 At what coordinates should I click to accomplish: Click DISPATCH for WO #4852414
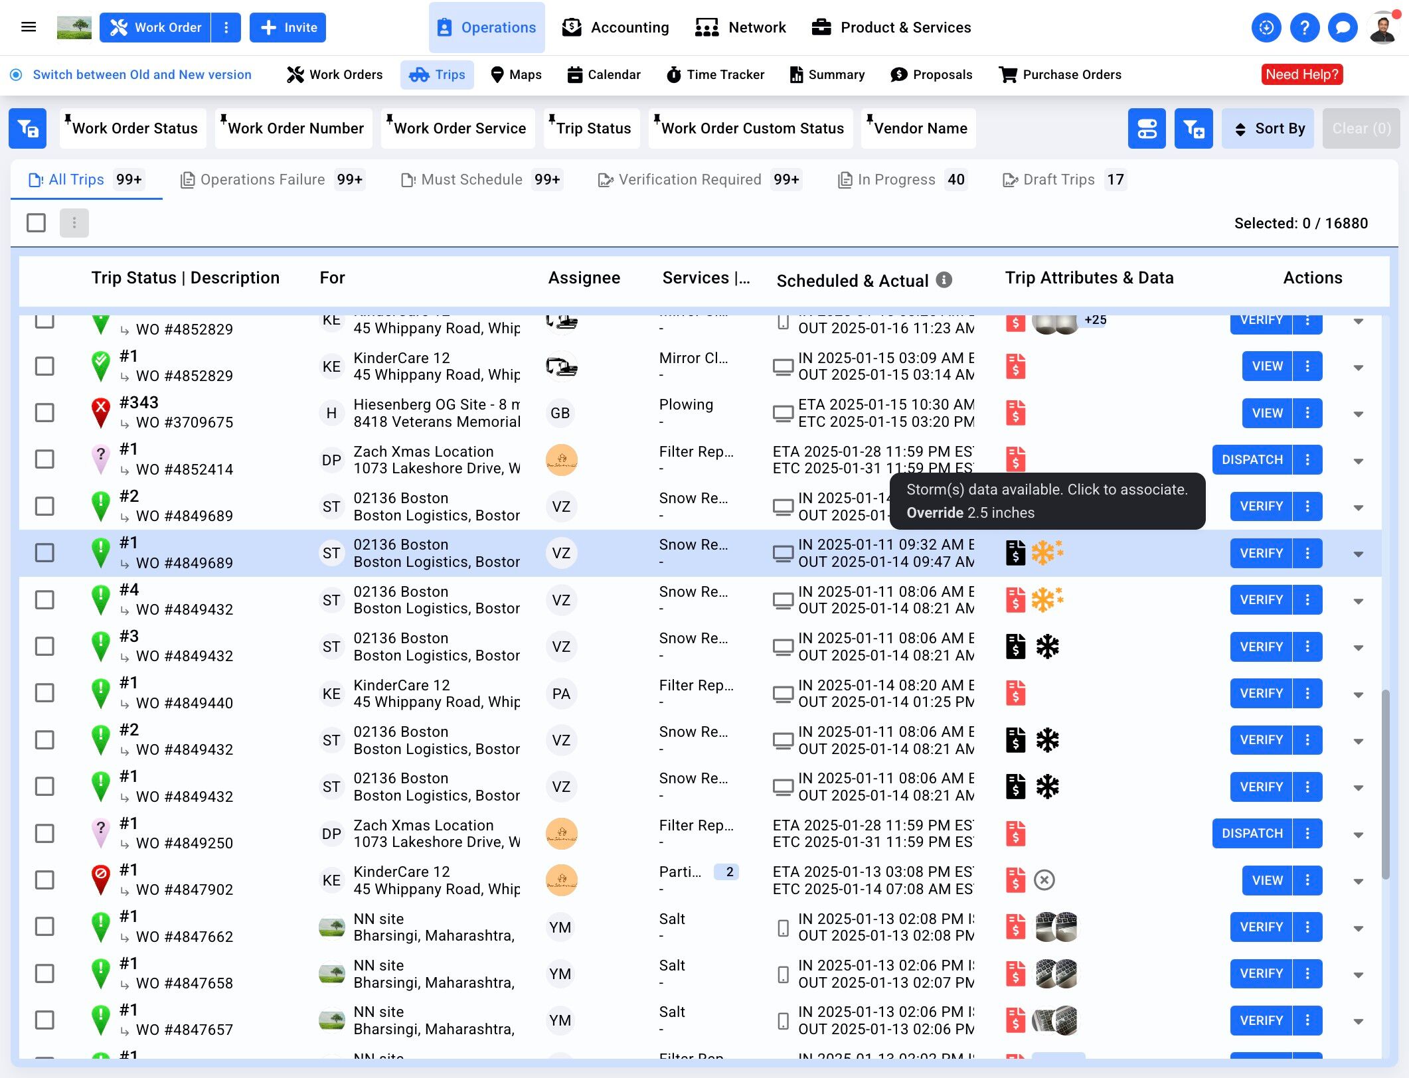click(1252, 459)
